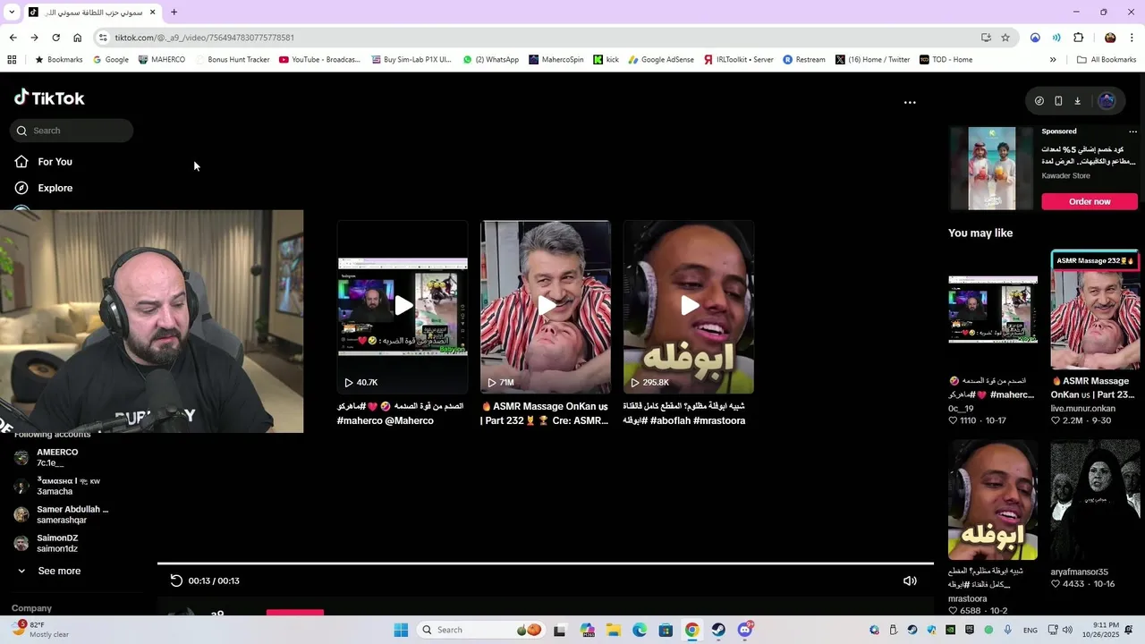Open the Company footer section

tap(31, 608)
